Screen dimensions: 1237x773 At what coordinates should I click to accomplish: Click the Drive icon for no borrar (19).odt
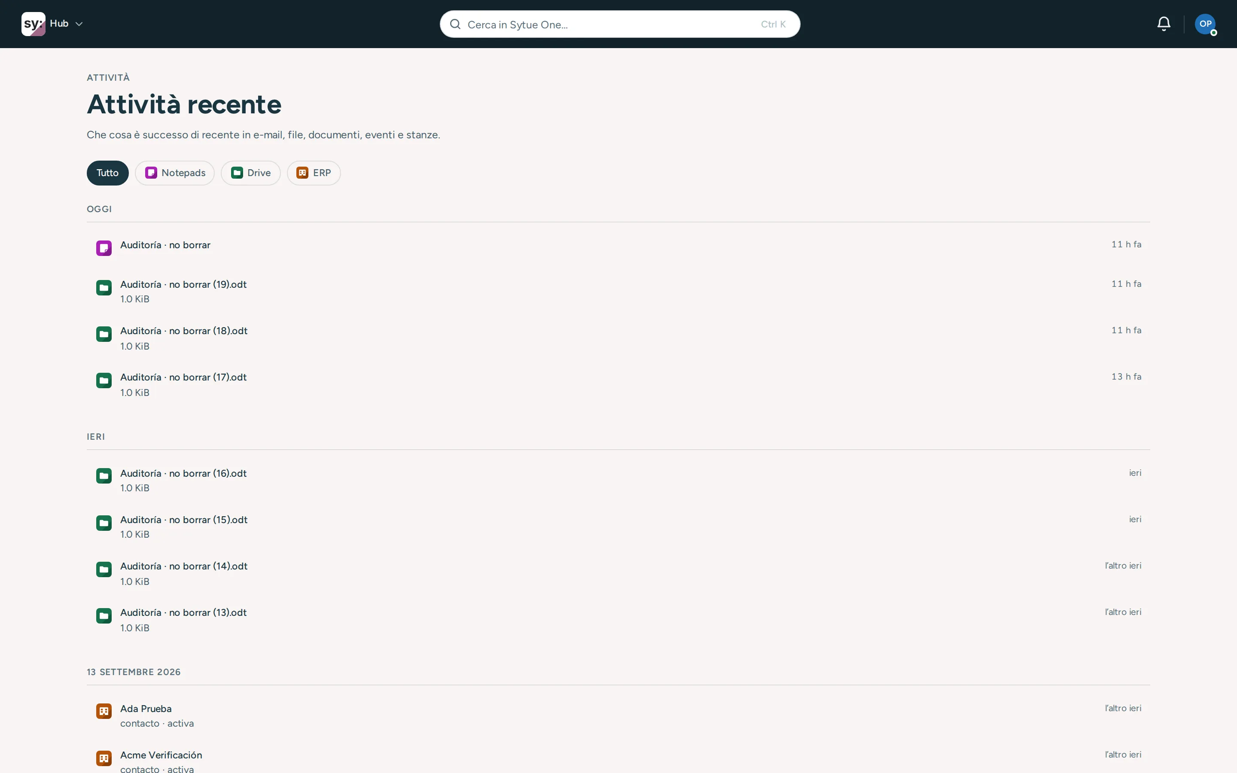104,288
